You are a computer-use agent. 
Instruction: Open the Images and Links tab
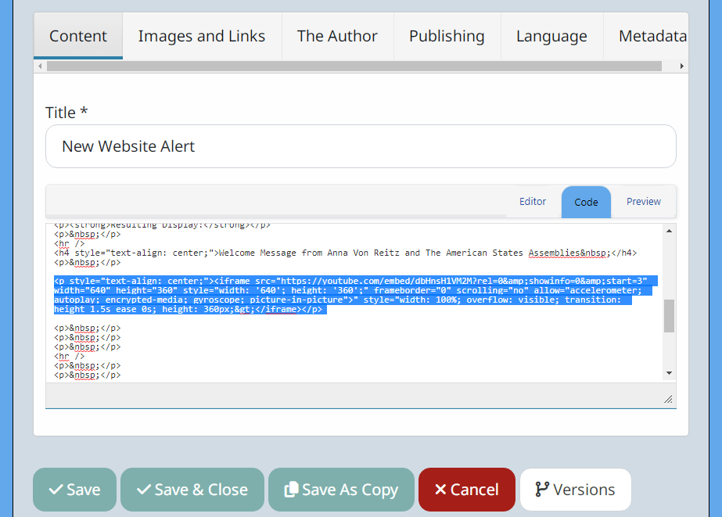(202, 36)
